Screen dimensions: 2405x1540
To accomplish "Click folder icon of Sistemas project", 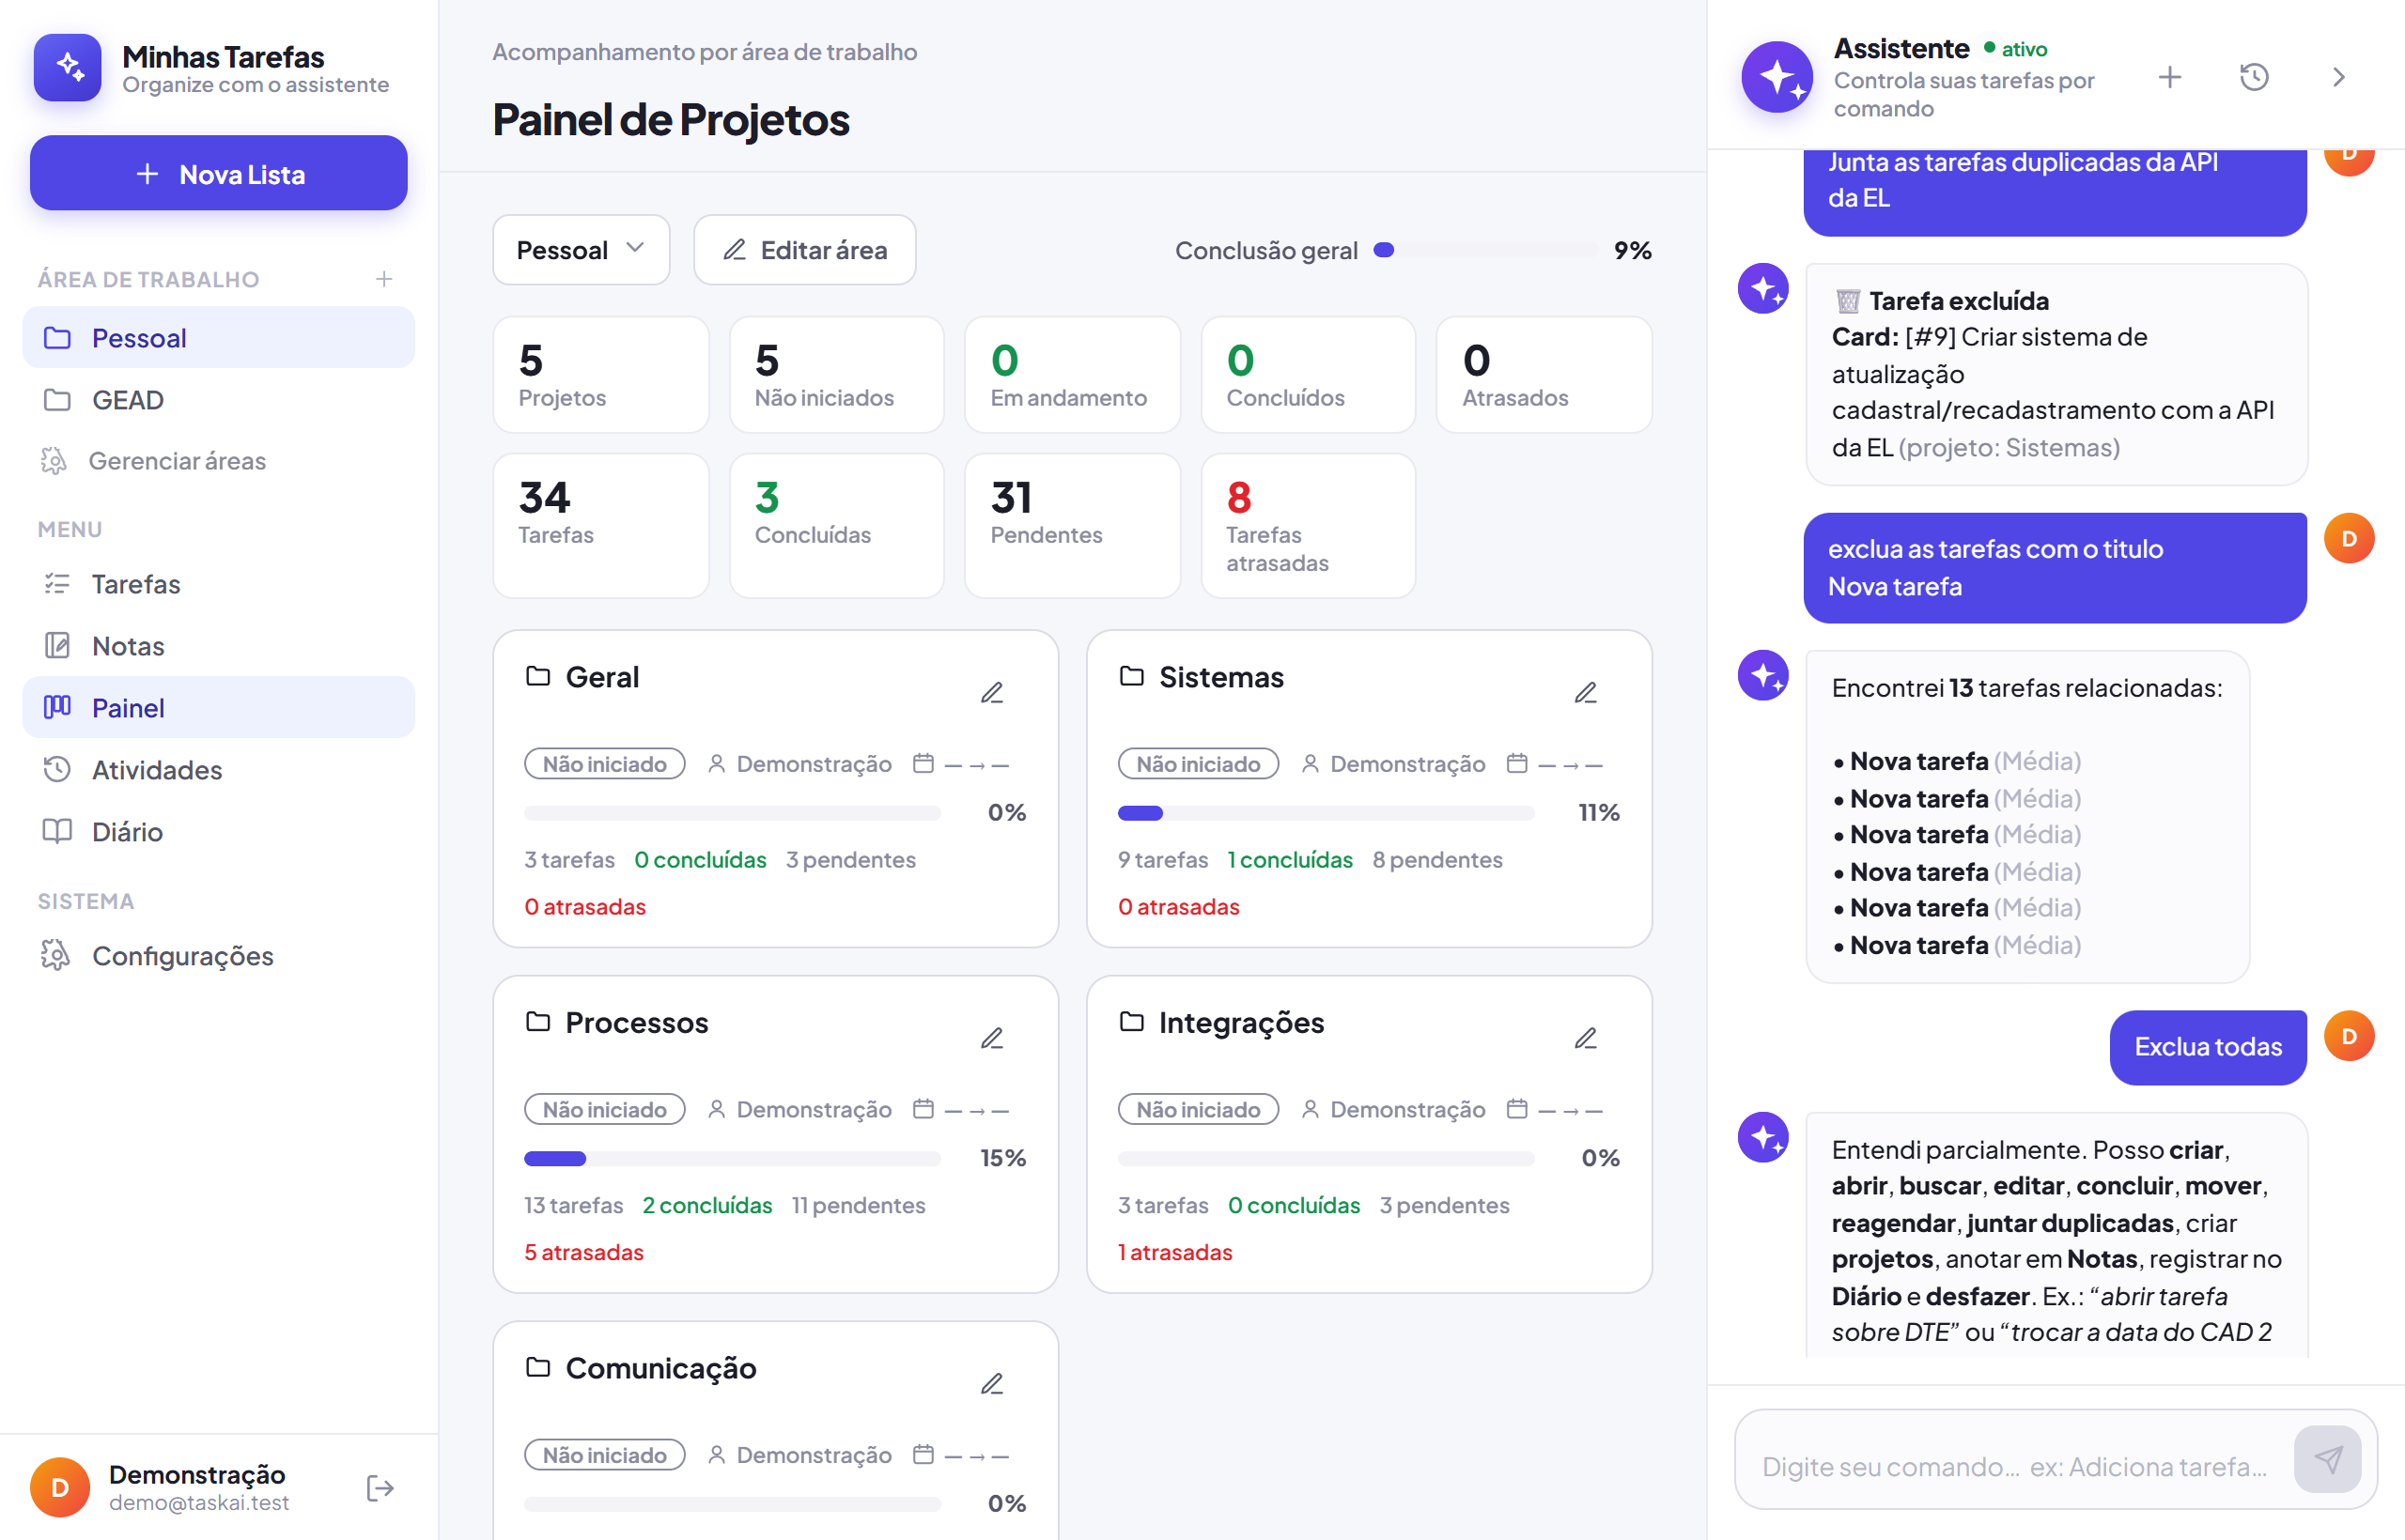I will [x=1131, y=676].
